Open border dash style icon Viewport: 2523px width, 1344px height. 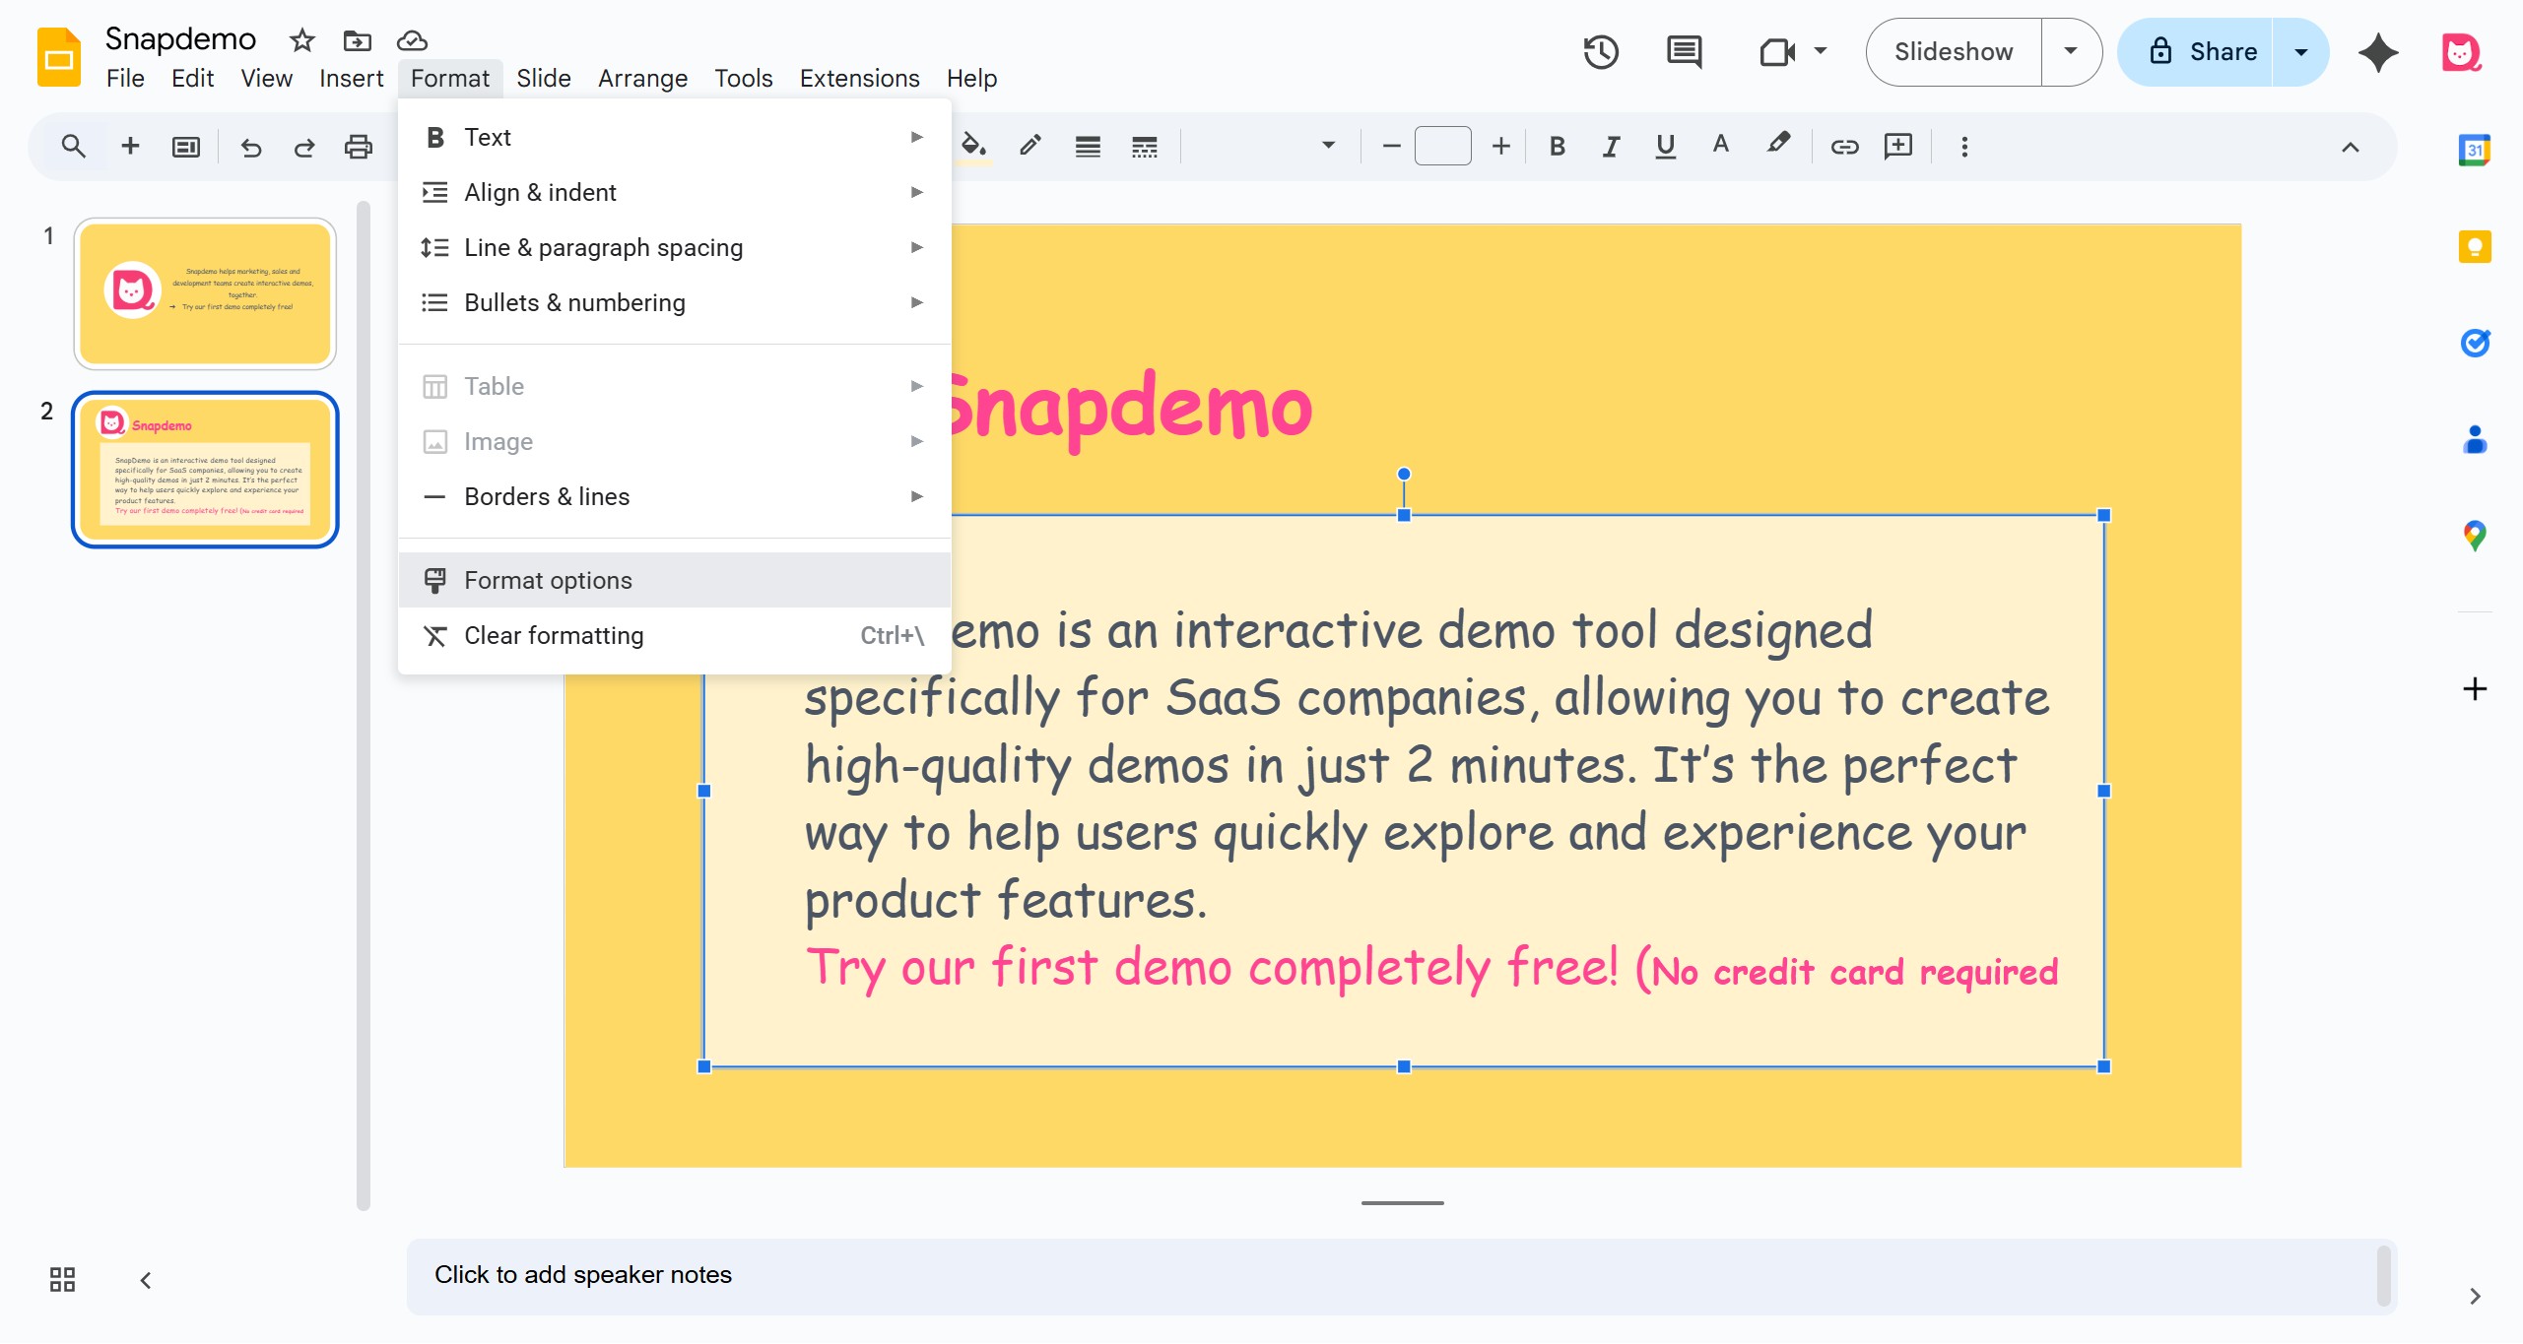pyautogui.click(x=1145, y=147)
